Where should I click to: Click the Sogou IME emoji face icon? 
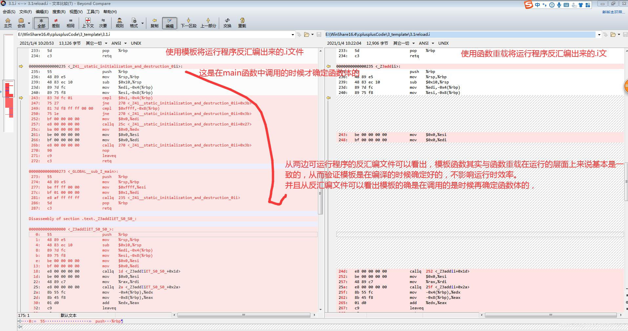pyautogui.click(x=552, y=5)
